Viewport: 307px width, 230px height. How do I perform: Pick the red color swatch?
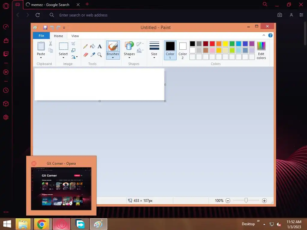[x=212, y=44]
